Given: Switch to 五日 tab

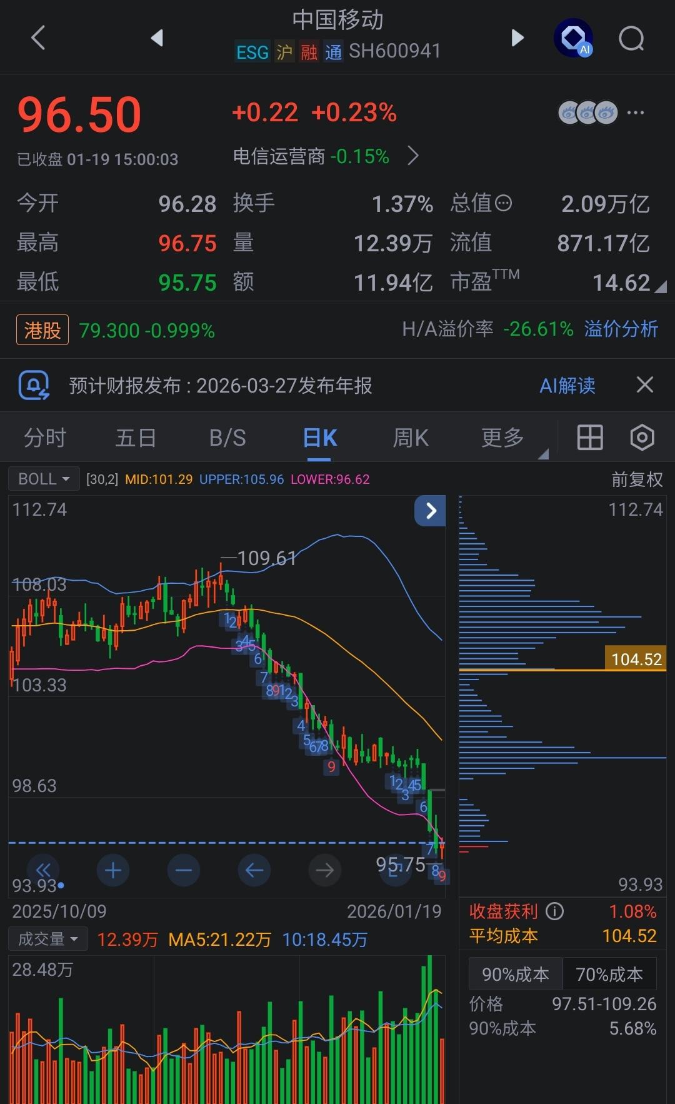Looking at the screenshot, I should tap(136, 438).
